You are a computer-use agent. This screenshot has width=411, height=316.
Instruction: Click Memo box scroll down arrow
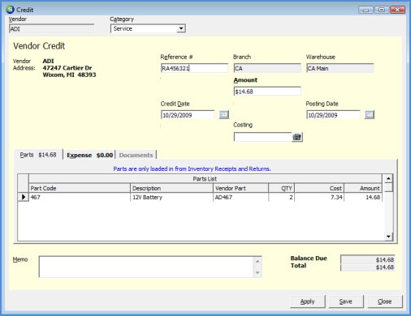(x=257, y=272)
